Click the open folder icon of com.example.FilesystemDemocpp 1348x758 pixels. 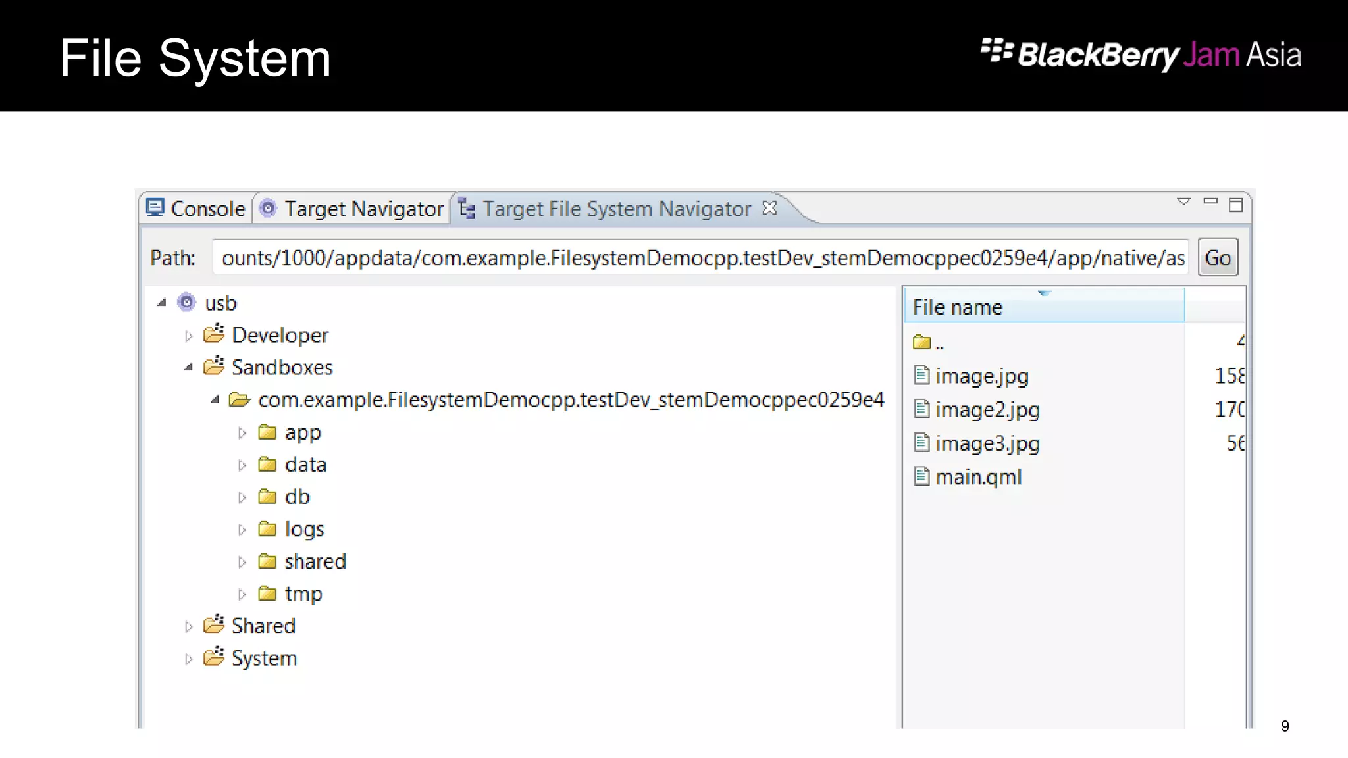coord(240,399)
